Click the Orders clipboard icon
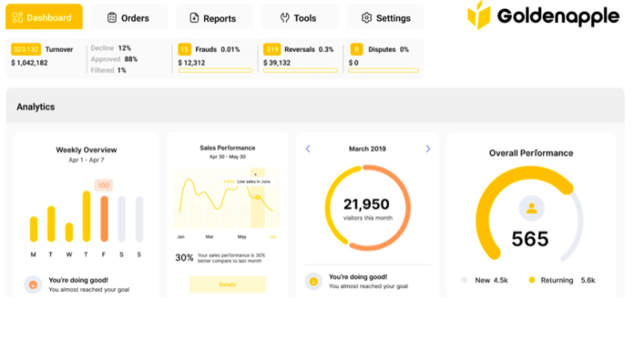 112,17
